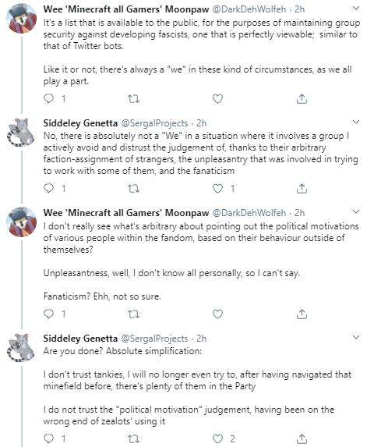This screenshot has height=447, width=367.
Task: Reply to the first Moonpaw tweet about the public list
Action: click(48, 98)
